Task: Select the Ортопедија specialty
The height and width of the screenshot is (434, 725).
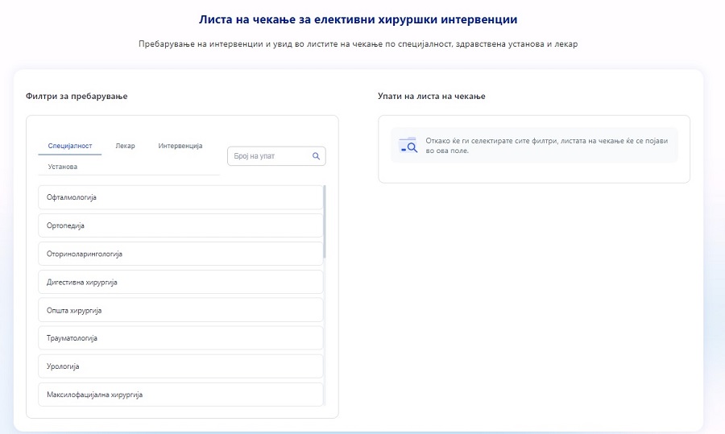Action: coord(180,225)
